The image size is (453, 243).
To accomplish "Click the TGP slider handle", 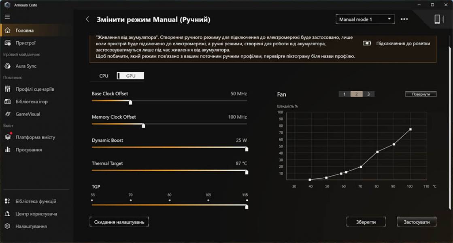I will coord(247,207).
